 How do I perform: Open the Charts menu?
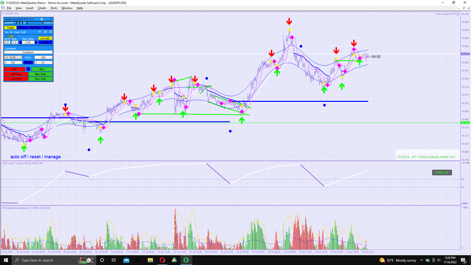42,8
